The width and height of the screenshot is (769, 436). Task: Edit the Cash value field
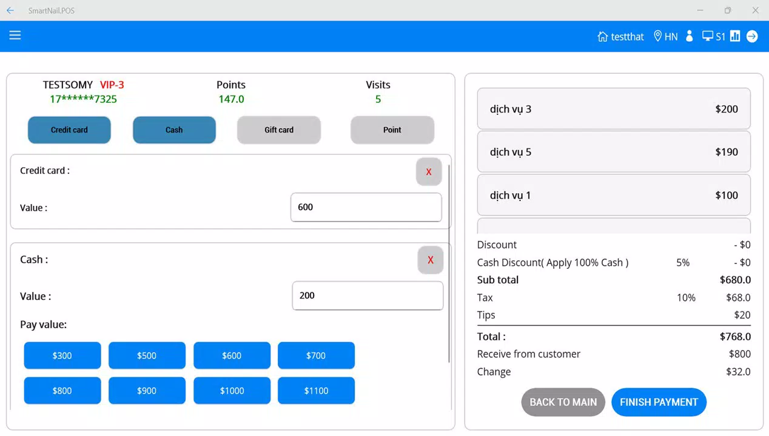click(368, 296)
